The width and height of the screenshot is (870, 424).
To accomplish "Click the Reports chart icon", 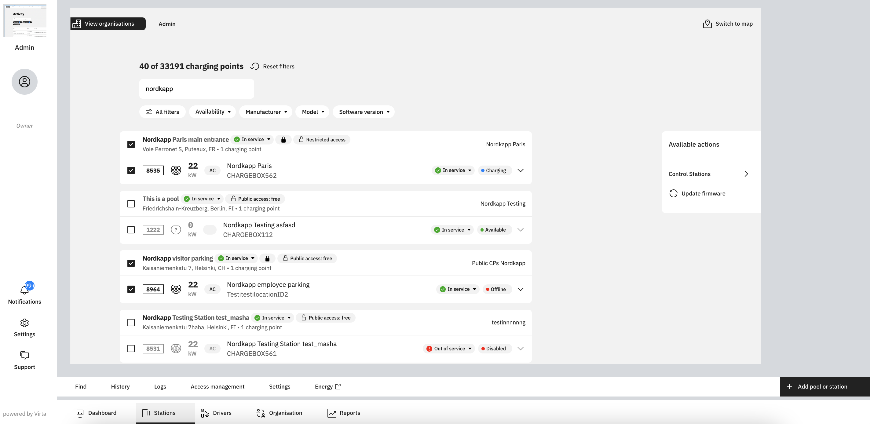I will (x=332, y=413).
